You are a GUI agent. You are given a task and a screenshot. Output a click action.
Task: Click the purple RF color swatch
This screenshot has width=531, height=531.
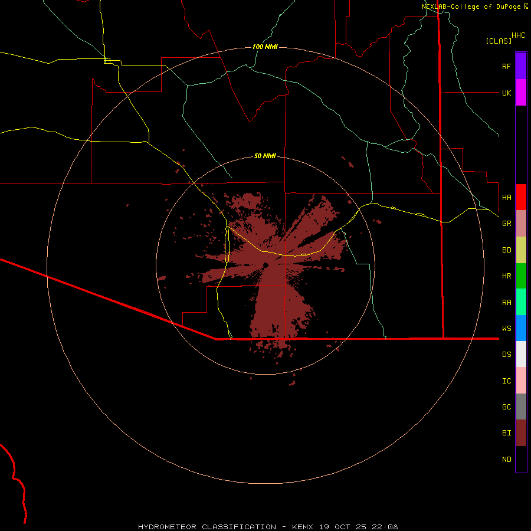tap(521, 66)
